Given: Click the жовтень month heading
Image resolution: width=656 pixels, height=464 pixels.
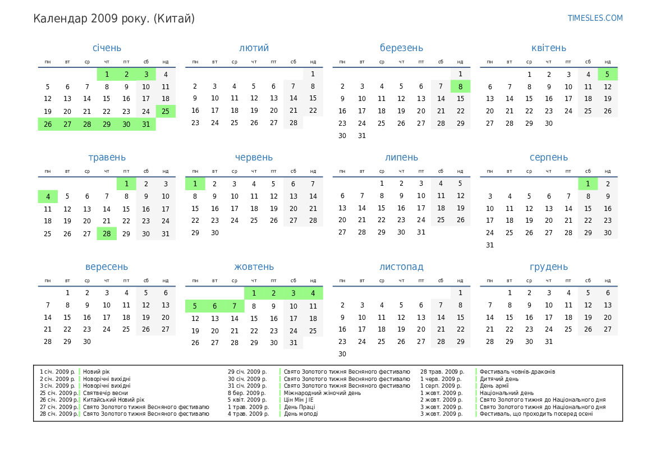Looking at the screenshot, I should [x=254, y=267].
